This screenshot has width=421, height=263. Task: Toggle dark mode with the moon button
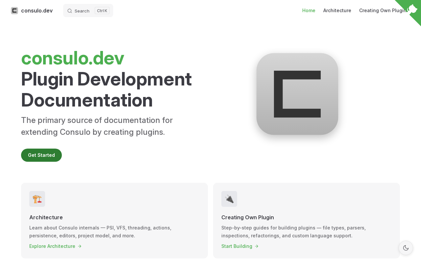(x=406, y=248)
